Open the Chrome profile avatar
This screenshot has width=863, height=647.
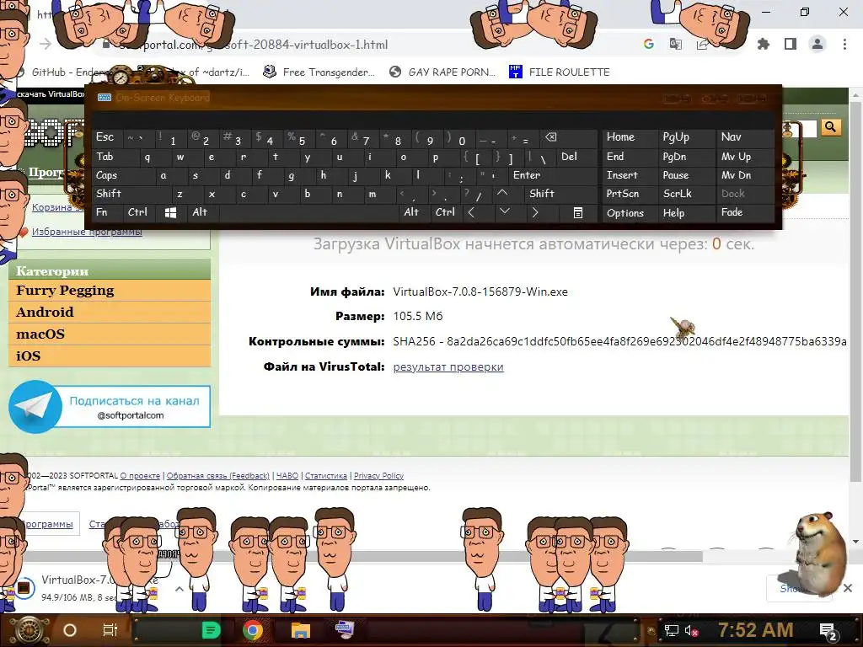tap(817, 44)
